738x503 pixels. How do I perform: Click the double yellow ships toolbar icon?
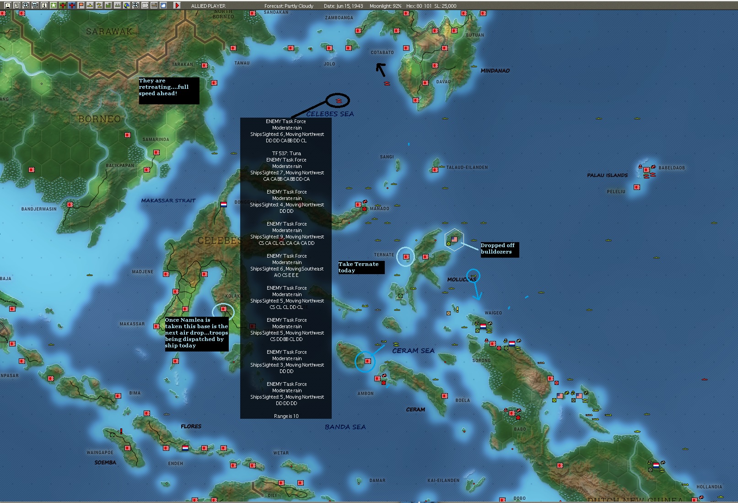(99, 5)
